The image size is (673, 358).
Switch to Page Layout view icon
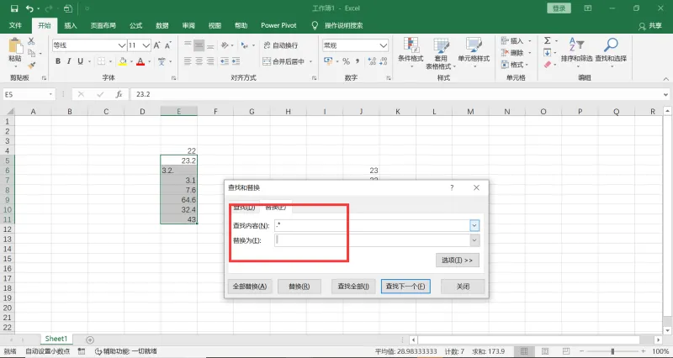tap(544, 351)
